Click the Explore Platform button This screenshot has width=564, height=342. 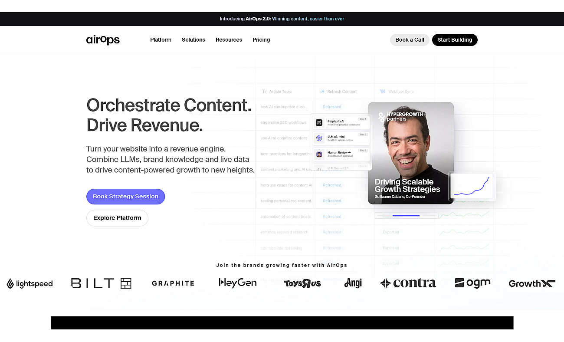click(x=117, y=218)
